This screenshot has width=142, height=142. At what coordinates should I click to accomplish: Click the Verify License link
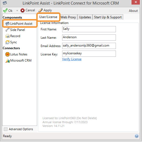click(72, 59)
